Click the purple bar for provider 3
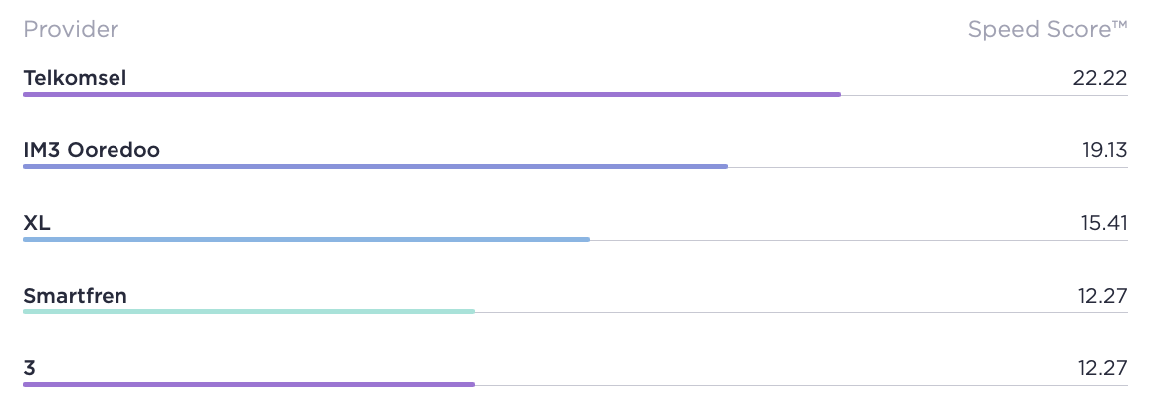 point(249,385)
